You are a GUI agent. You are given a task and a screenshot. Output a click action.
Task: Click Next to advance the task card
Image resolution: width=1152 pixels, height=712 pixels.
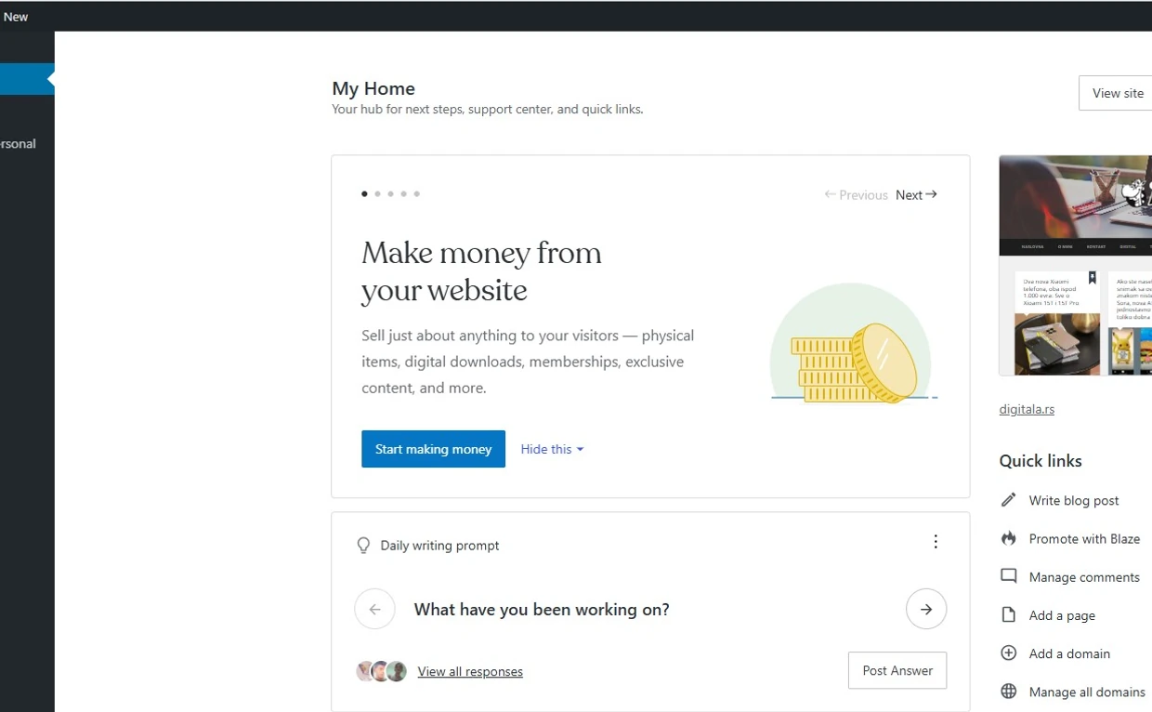pos(916,195)
